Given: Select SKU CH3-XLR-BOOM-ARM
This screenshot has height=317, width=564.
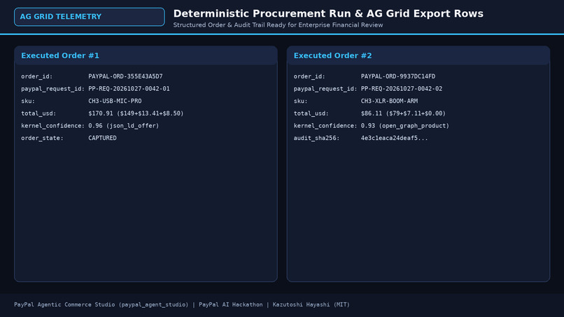Looking at the screenshot, I should coord(390,101).
